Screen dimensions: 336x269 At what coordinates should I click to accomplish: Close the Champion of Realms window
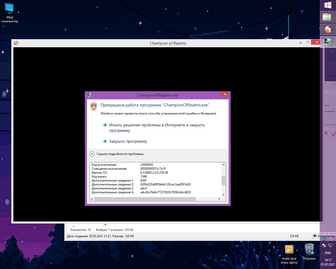point(317,42)
